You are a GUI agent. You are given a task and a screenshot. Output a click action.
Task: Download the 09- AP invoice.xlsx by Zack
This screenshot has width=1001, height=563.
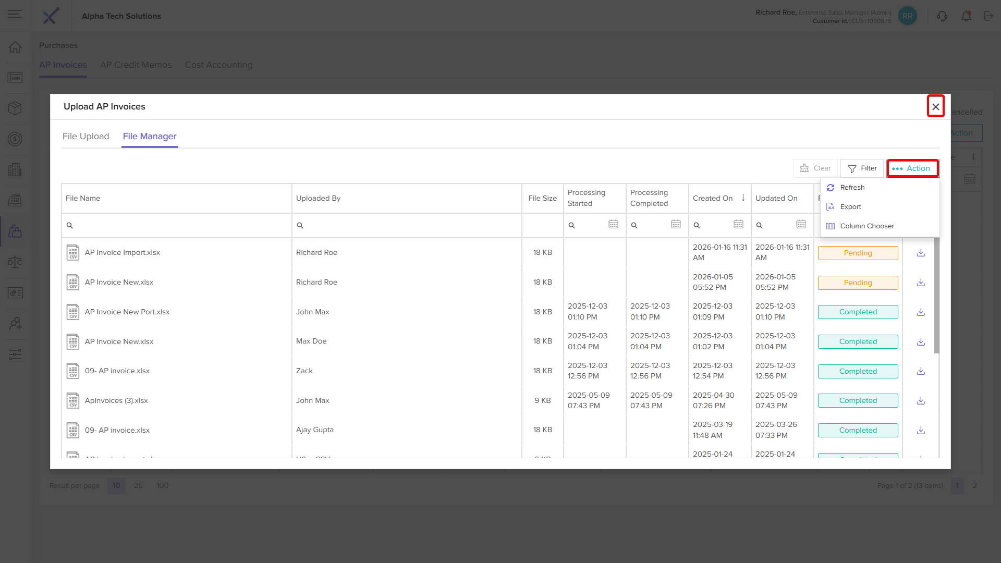pos(921,371)
